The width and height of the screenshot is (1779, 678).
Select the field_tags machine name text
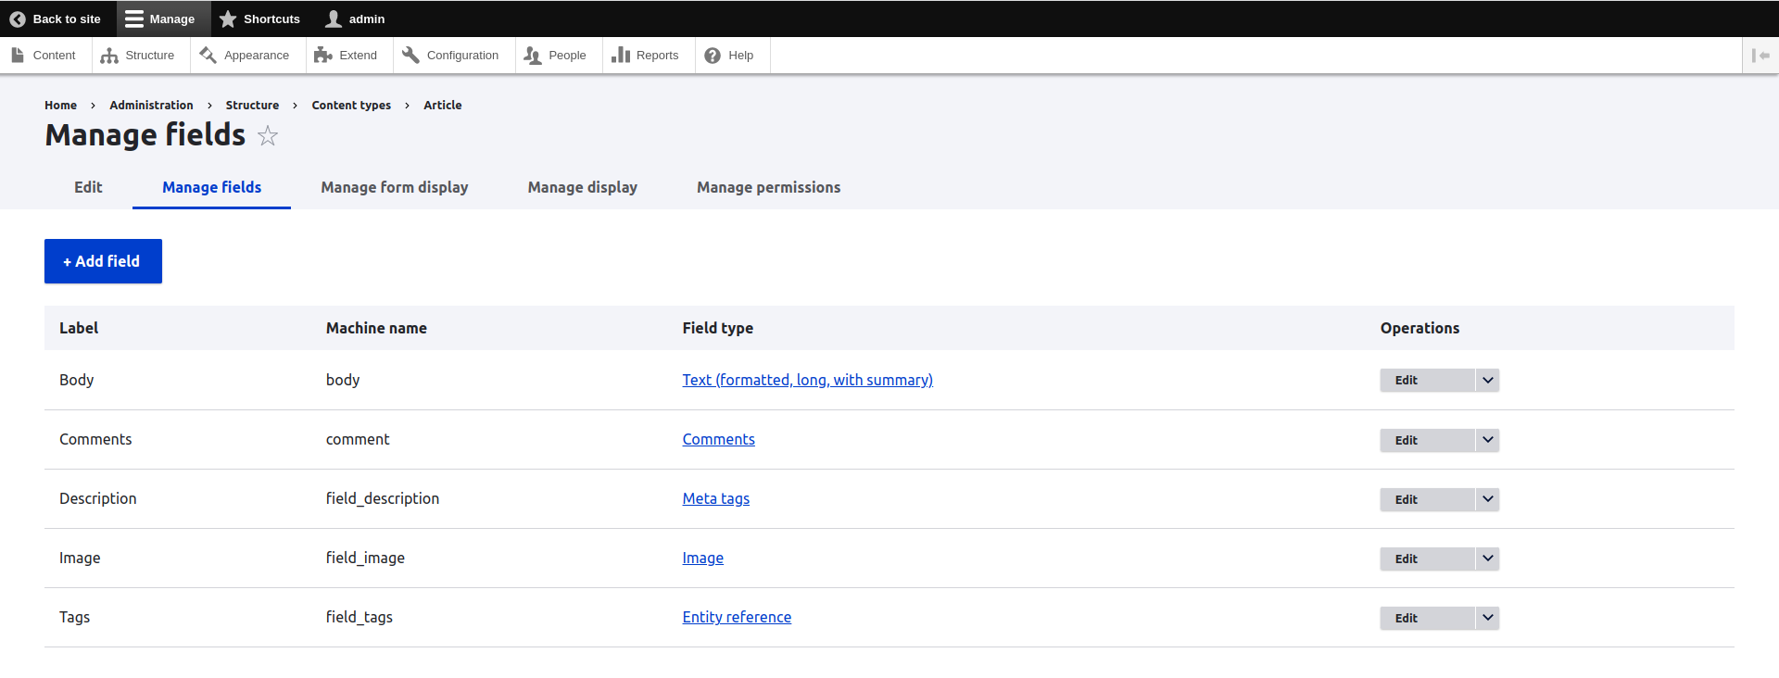click(360, 617)
